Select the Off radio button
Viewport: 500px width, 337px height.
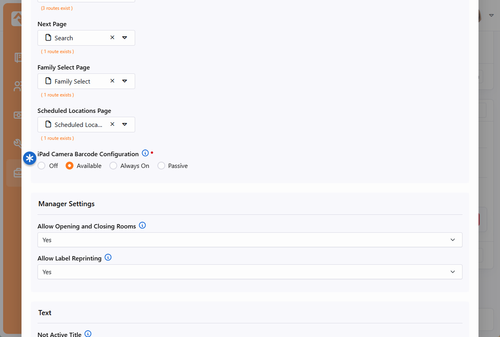pyautogui.click(x=42, y=166)
